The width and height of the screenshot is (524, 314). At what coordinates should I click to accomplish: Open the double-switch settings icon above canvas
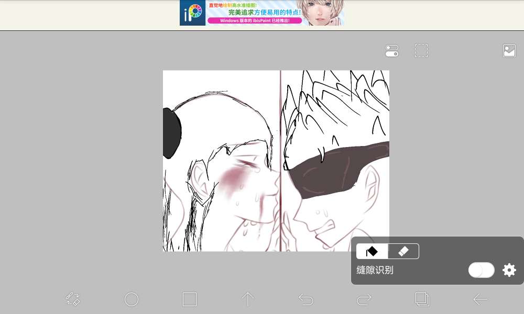click(392, 51)
